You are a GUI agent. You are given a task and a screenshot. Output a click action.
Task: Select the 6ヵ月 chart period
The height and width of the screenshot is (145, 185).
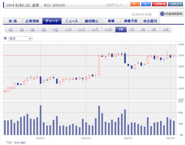pos(108,30)
